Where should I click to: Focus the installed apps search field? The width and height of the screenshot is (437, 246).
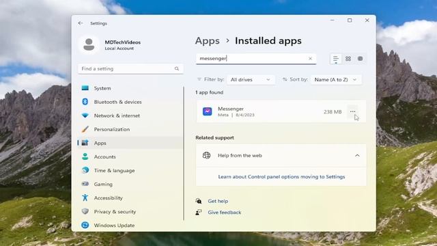(x=256, y=59)
